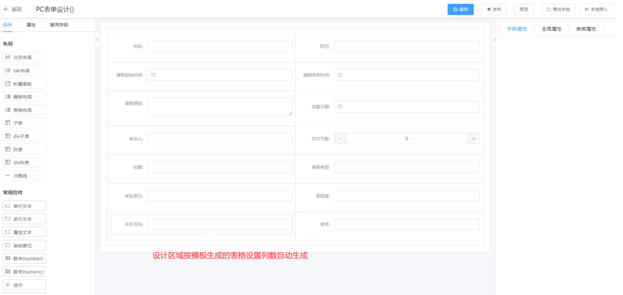This screenshot has height=295, width=623.
Task: Click the 职位 input field
Action: [407, 46]
